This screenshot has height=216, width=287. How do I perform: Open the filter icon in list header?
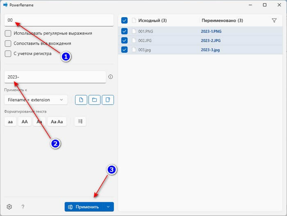pyautogui.click(x=274, y=20)
